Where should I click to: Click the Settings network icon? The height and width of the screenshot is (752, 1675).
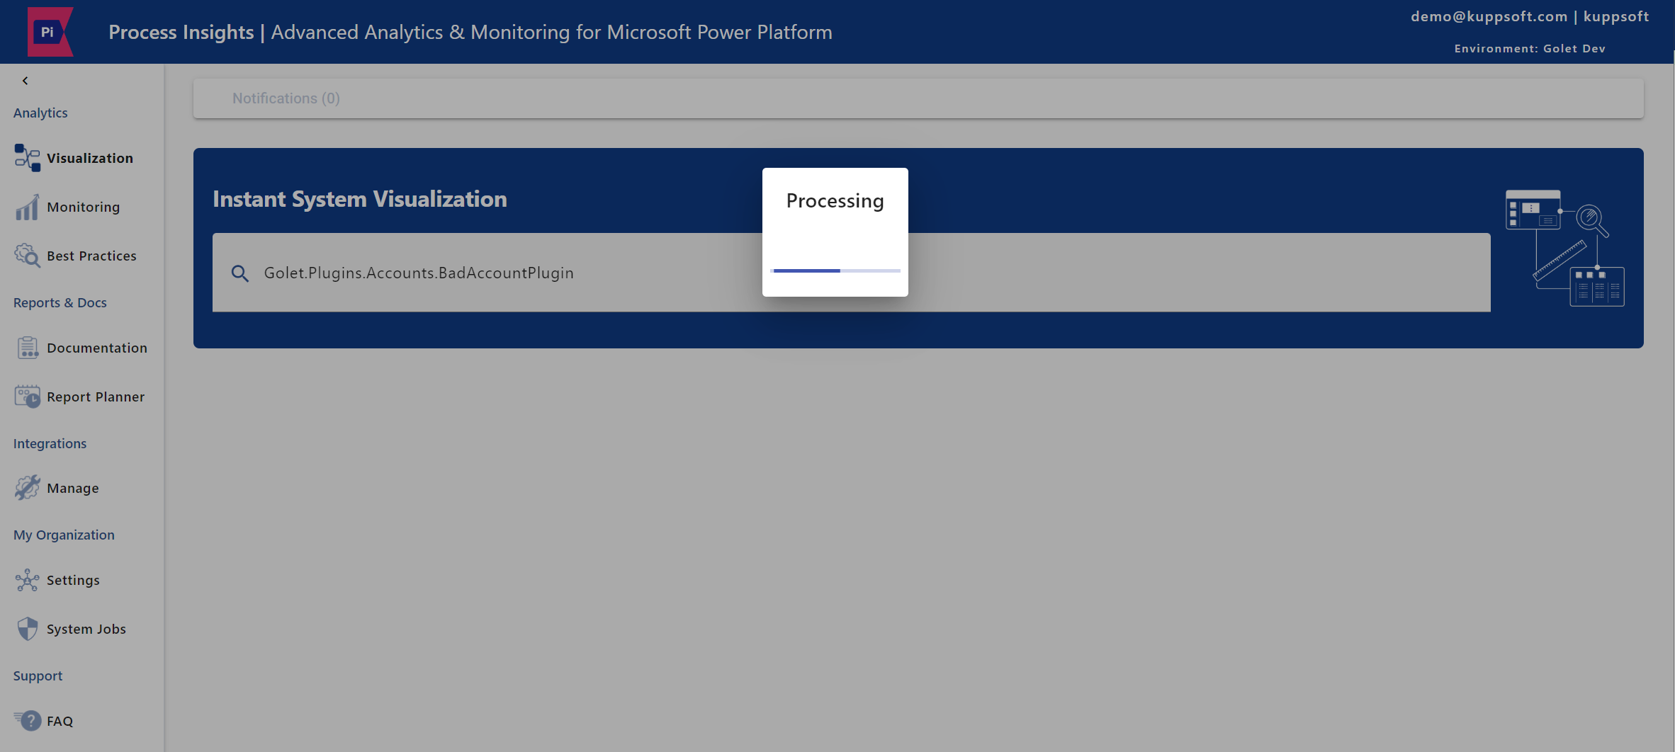click(x=28, y=580)
